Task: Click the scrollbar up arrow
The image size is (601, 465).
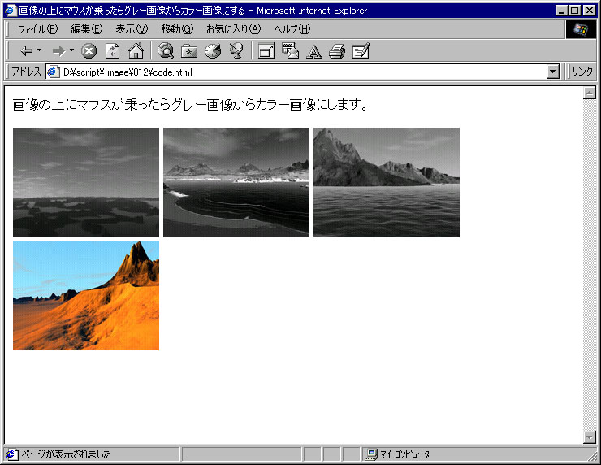Action: [x=590, y=93]
